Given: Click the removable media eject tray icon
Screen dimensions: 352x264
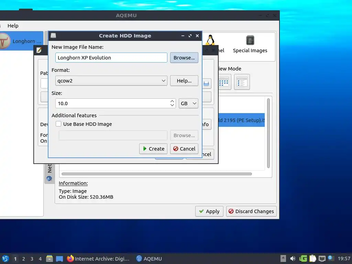Looking at the screenshot, I should coord(283,258).
